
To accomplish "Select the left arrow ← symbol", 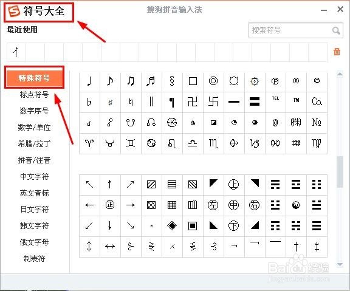I will coord(89,205).
